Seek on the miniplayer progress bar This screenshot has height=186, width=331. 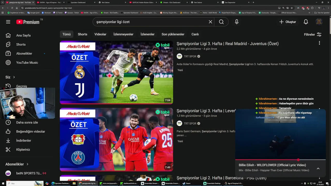(x=280, y=160)
